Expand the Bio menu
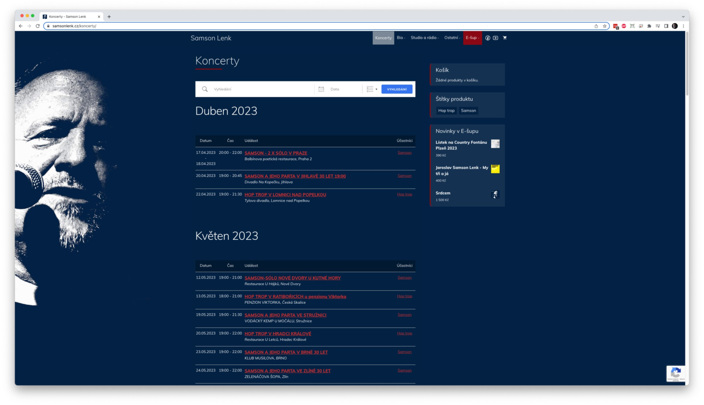 401,38
